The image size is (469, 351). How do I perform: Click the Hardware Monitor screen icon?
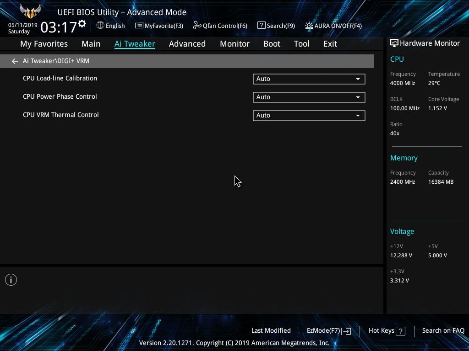(394, 43)
